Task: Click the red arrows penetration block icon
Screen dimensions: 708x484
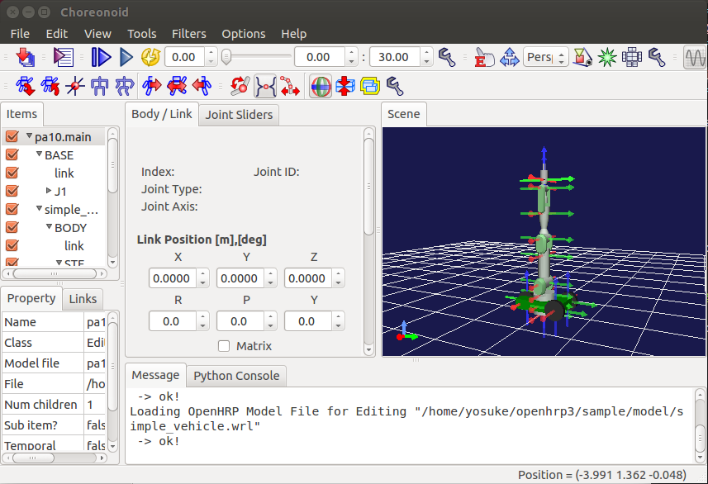Action: 345,86
